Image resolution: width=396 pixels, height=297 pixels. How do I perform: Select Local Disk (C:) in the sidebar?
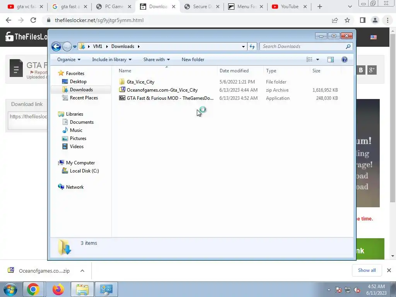tap(84, 171)
